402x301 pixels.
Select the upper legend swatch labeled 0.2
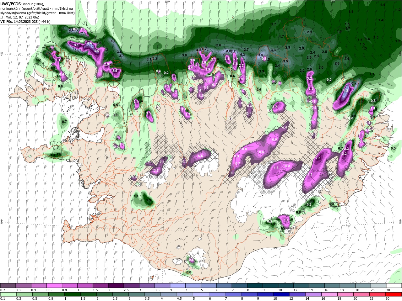point(8,286)
